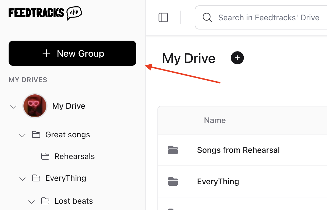
Task: Select the MY DRIVES section label
Action: tap(28, 80)
